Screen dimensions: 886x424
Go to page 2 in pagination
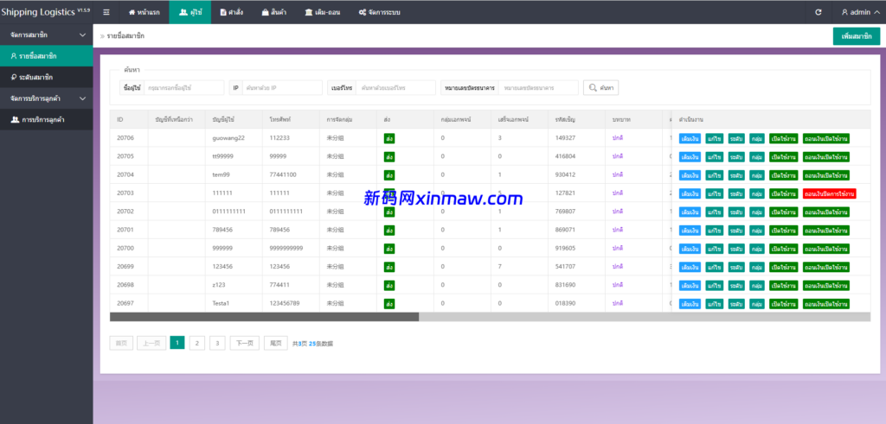tap(196, 343)
